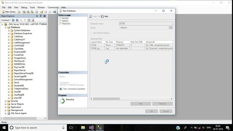Click the Filter icon in Object Explorer
The height and width of the screenshot is (131, 233).
[25, 20]
